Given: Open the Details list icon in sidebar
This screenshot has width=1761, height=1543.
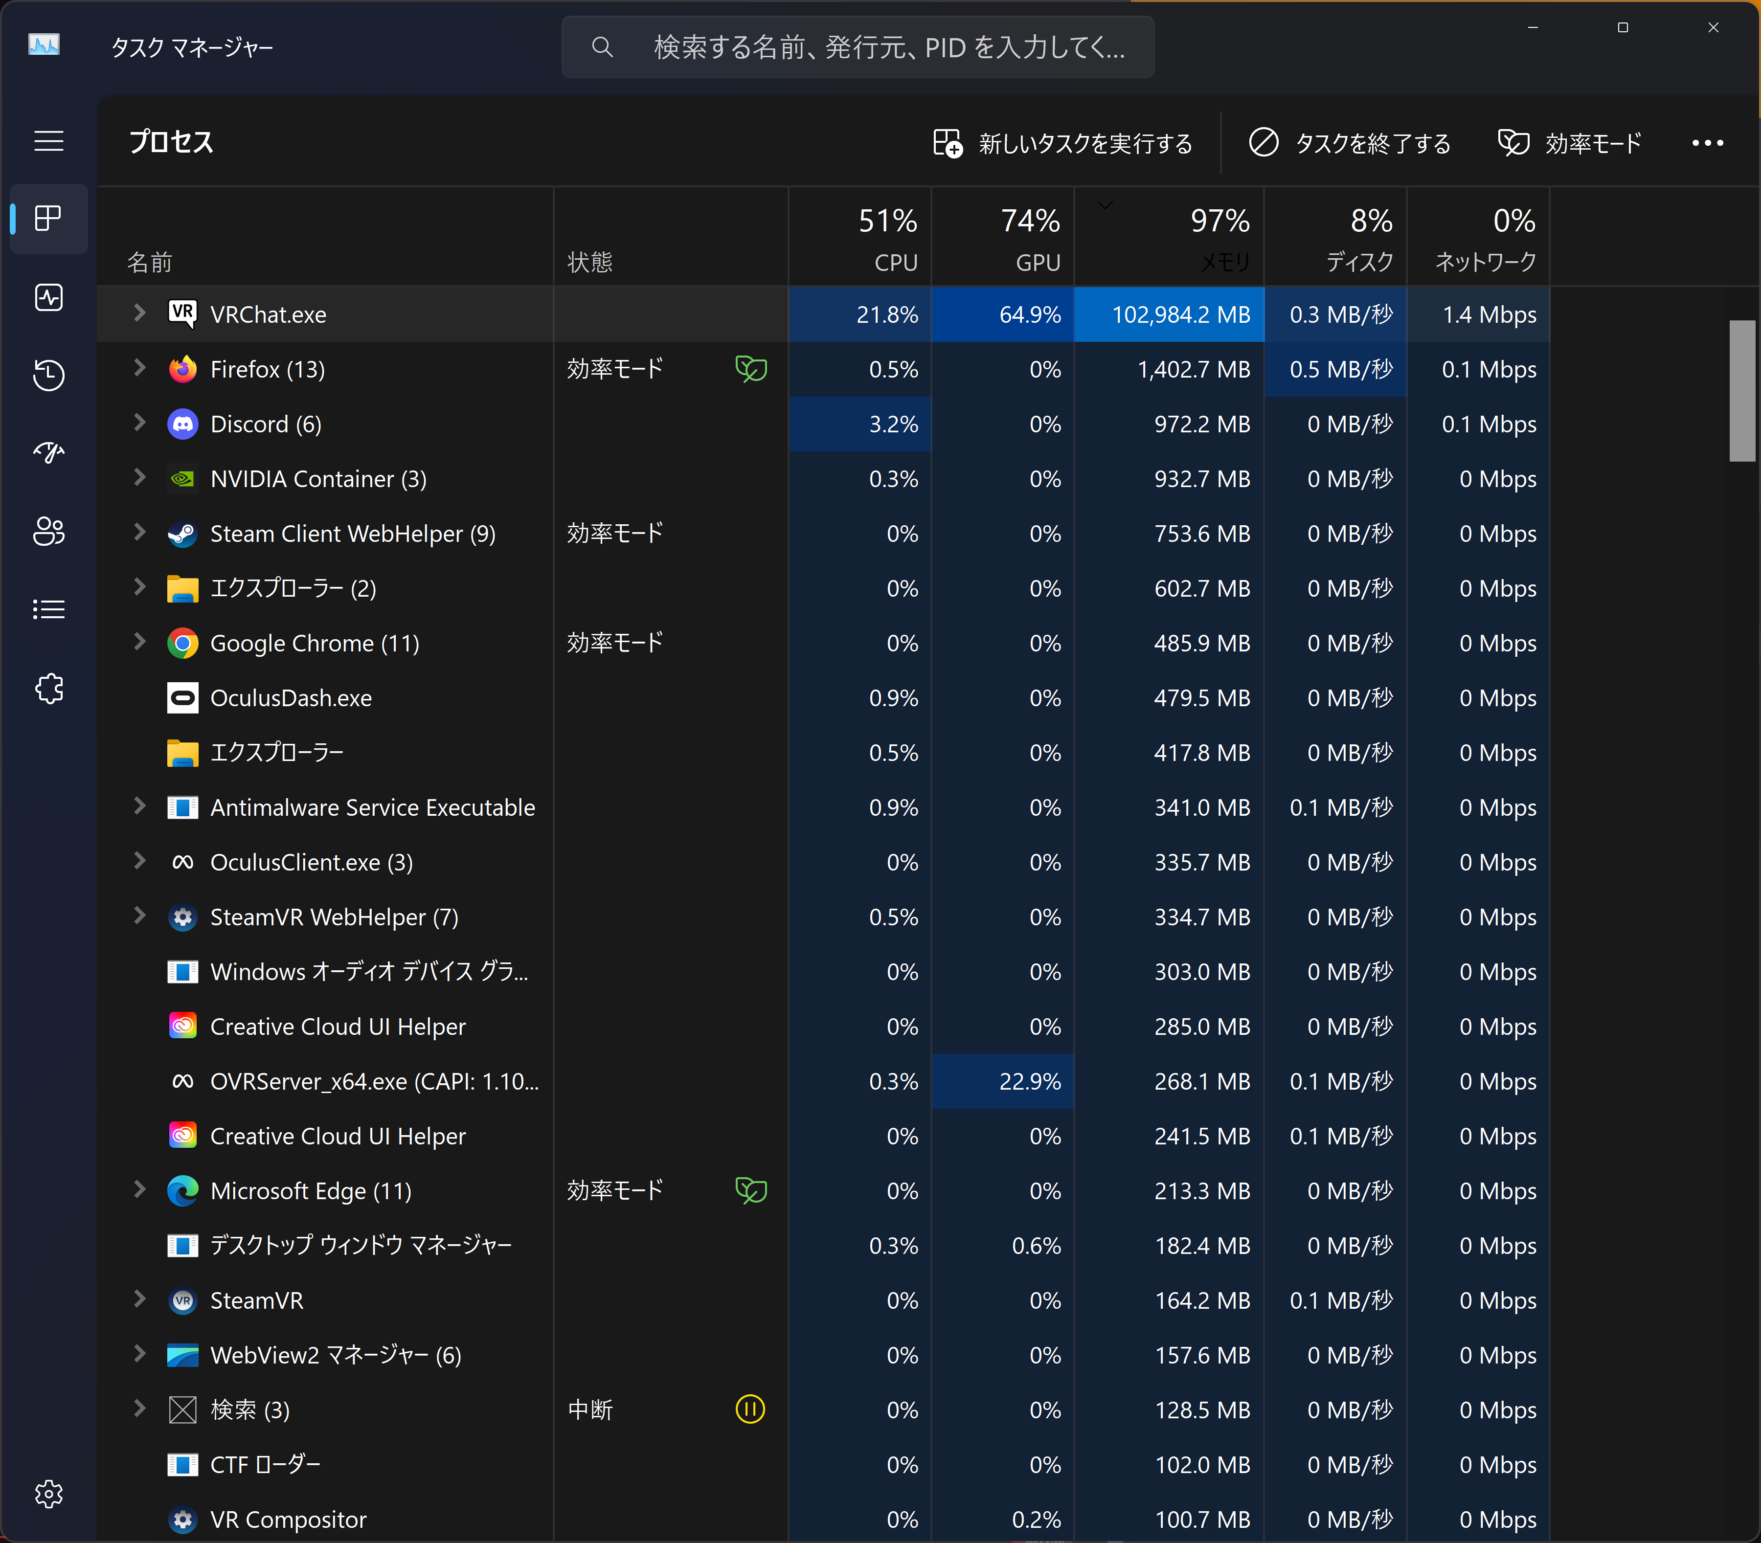Looking at the screenshot, I should click(48, 610).
